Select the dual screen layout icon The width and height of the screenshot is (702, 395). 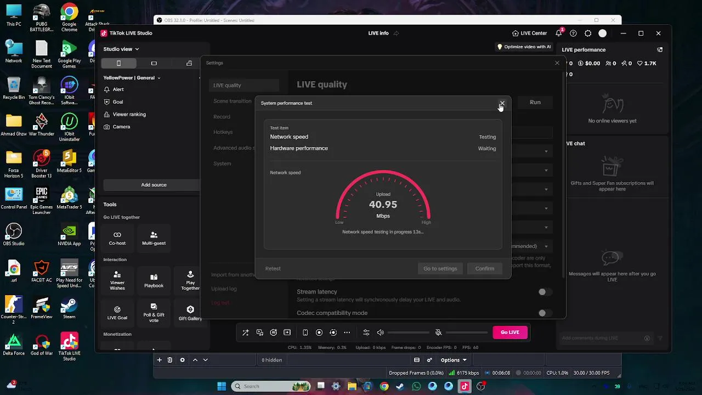[189, 63]
